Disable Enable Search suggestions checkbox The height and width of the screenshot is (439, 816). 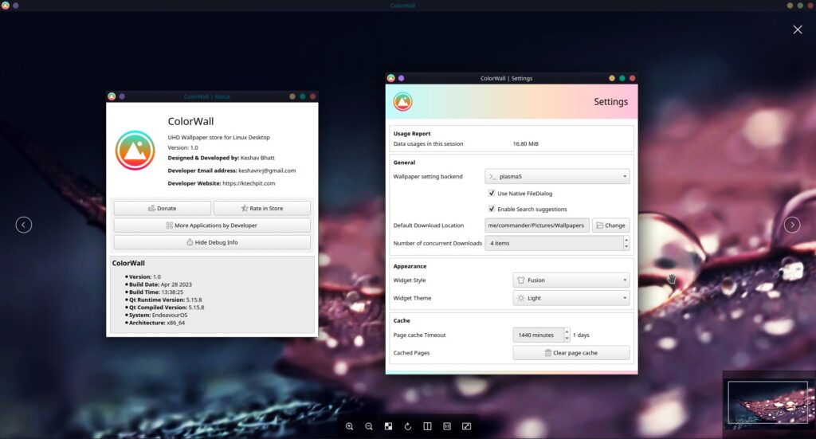[492, 209]
